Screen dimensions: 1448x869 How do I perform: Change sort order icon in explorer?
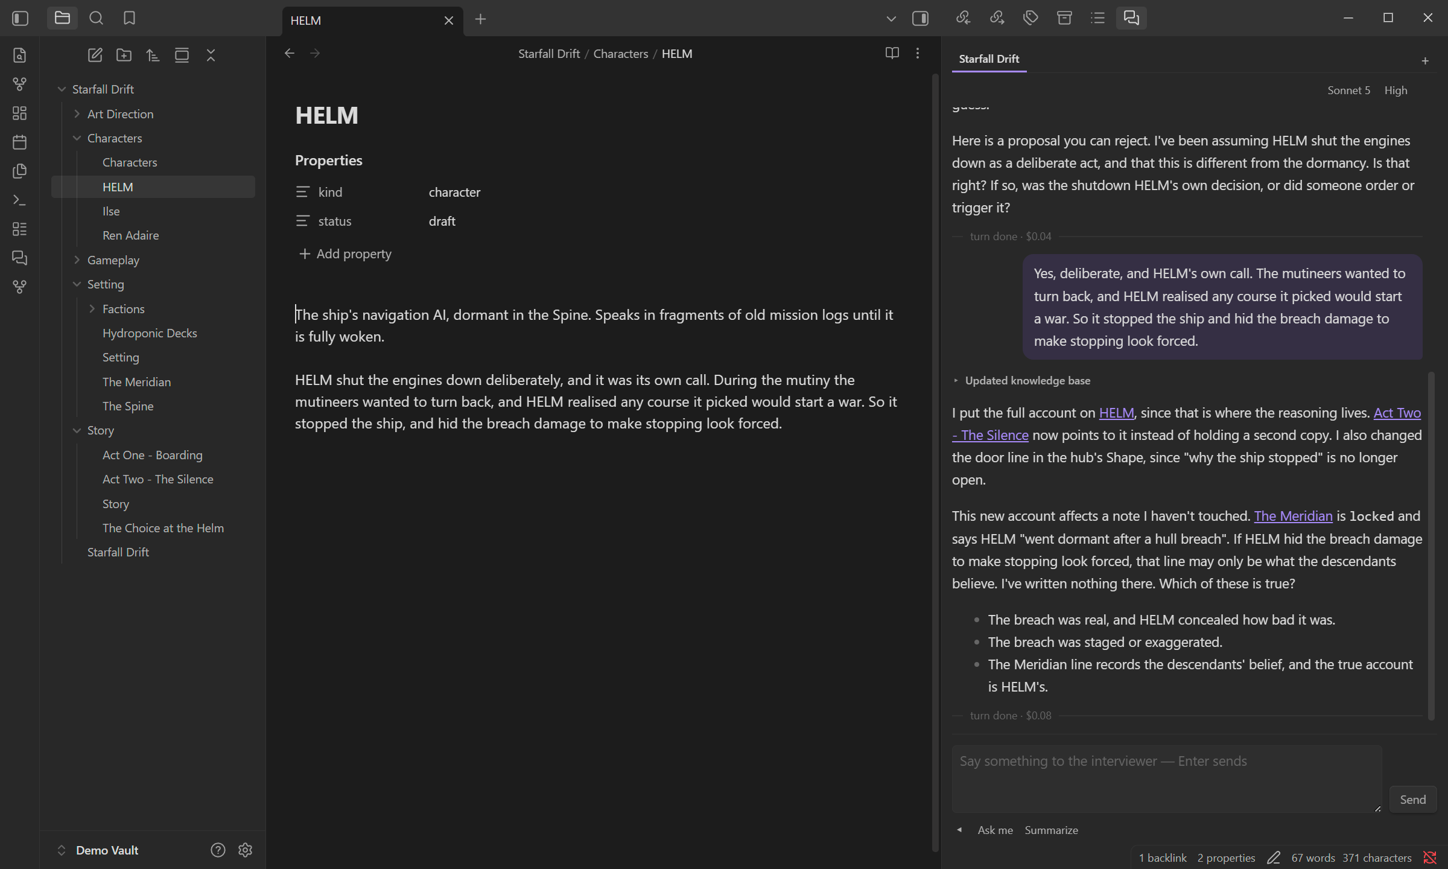pos(153,55)
